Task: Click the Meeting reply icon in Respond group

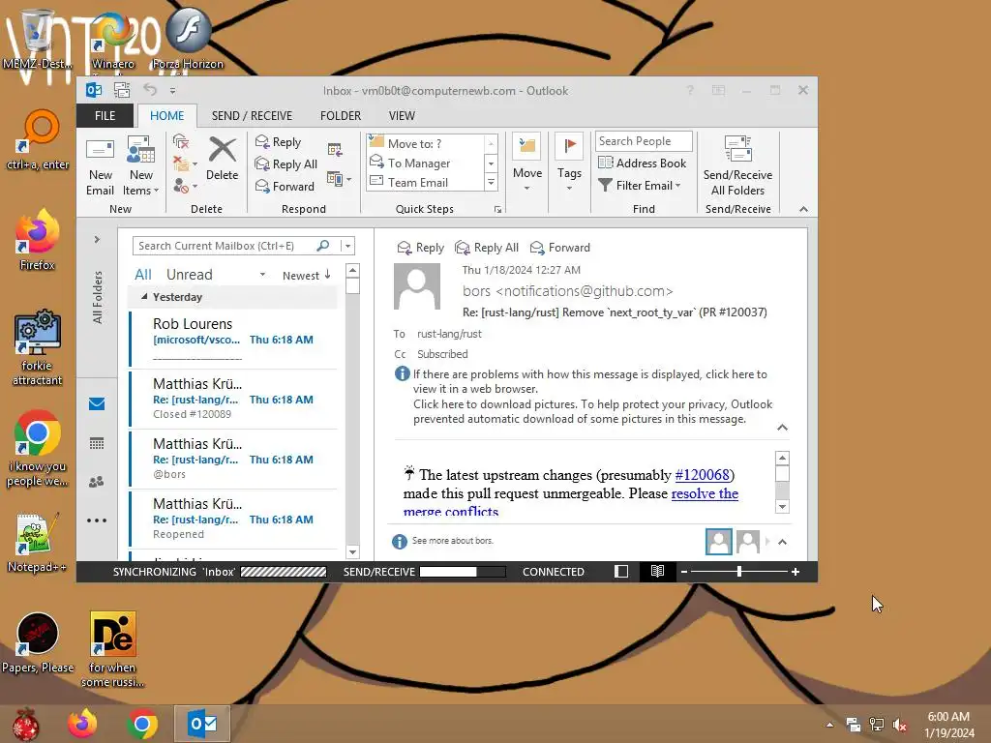Action: 335,150
